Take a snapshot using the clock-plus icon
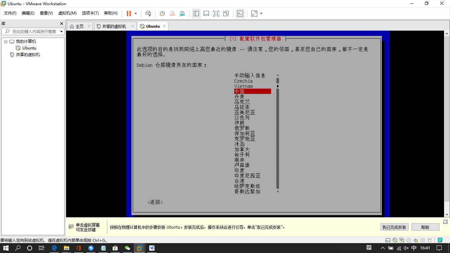The height and width of the screenshot is (253, 450). point(162,14)
